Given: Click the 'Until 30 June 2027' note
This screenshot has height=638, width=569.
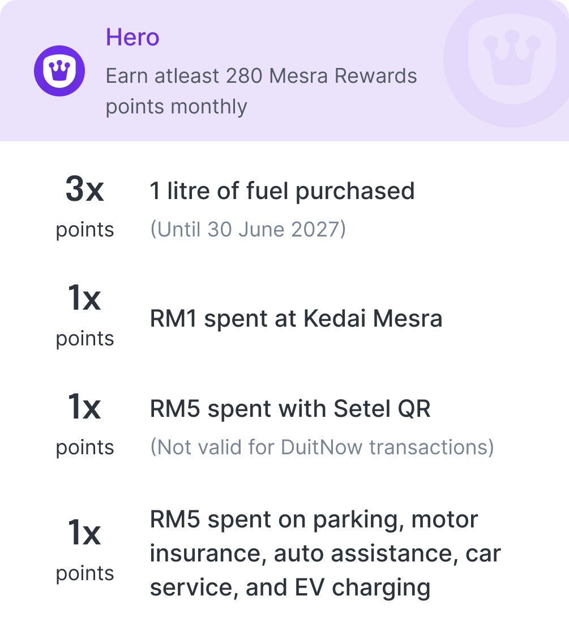Looking at the screenshot, I should point(248,229).
